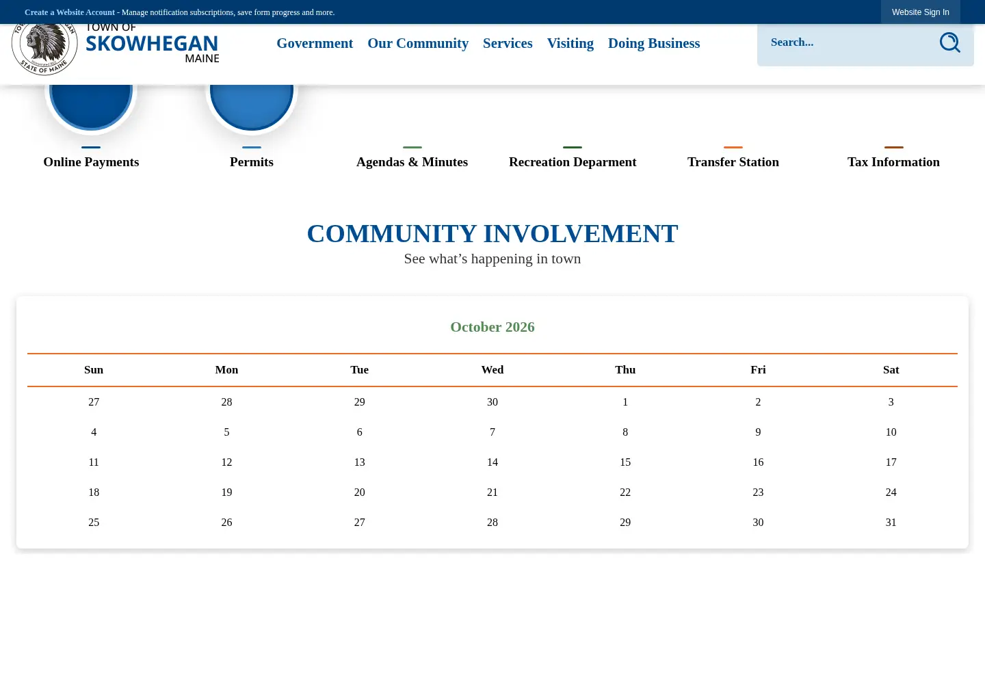Select October 6 on the calendar
Viewport: 985px width, 684px height.
tap(360, 432)
